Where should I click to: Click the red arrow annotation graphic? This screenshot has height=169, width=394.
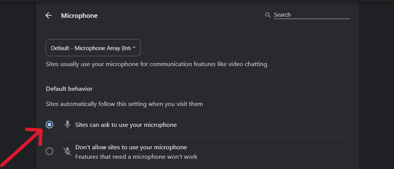[23, 146]
